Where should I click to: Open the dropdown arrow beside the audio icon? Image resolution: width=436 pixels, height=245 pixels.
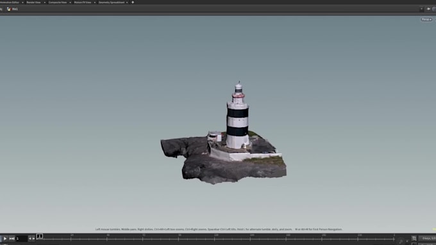[x=407, y=241]
